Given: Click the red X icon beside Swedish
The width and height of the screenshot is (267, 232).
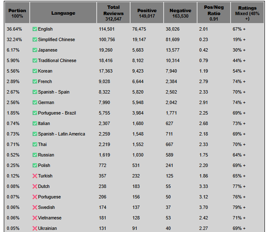Looking at the screenshot, I should coord(35,207).
